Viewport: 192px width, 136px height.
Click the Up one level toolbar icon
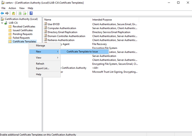coord(13,13)
